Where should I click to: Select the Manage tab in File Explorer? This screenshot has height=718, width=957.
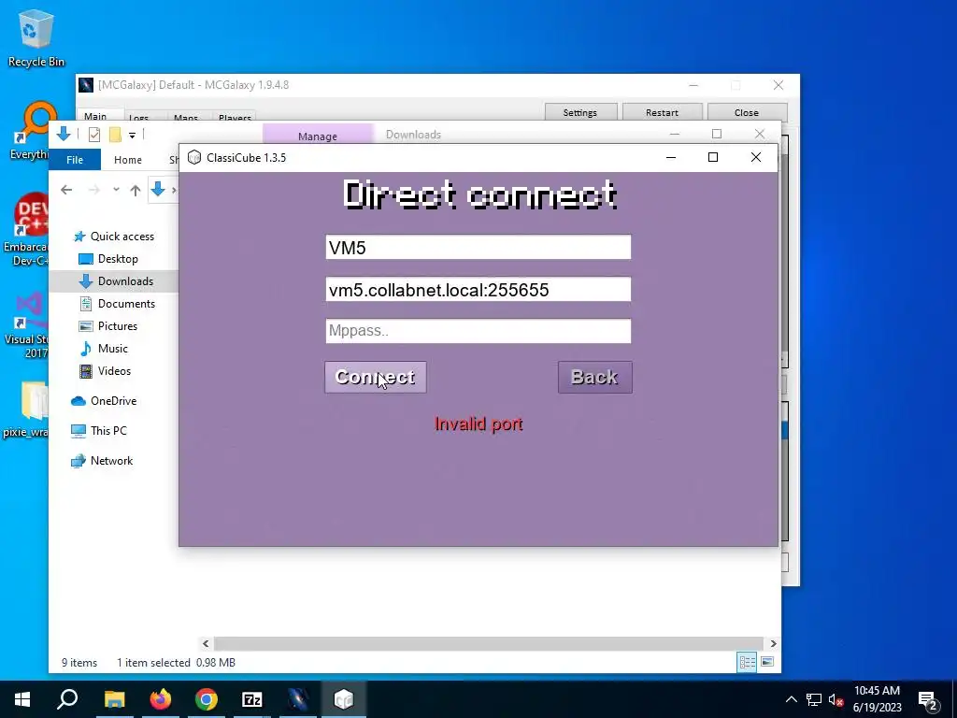[318, 136]
